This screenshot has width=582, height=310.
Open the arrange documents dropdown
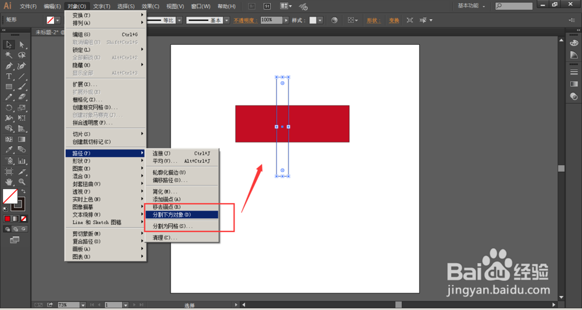(286, 6)
